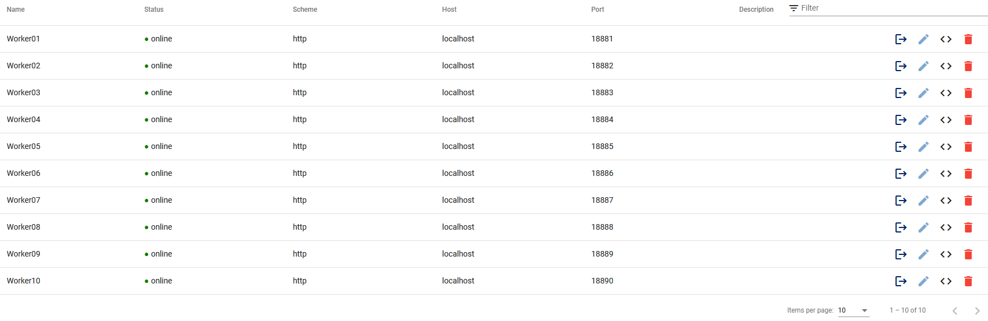
Task: Edit Worker06 using the pencil icon
Action: (923, 174)
